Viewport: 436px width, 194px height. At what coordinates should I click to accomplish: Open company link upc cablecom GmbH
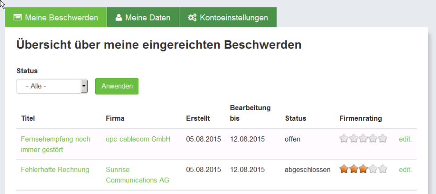click(x=138, y=139)
